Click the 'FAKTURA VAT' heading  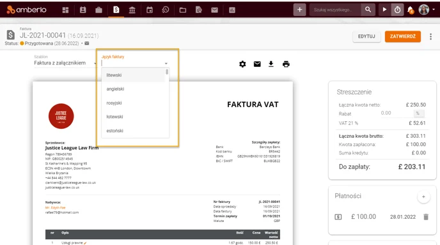click(253, 105)
